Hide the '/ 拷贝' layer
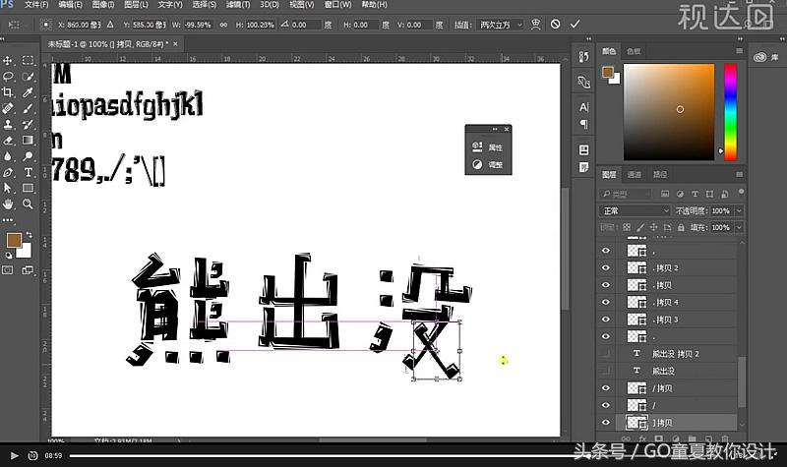 coord(606,387)
